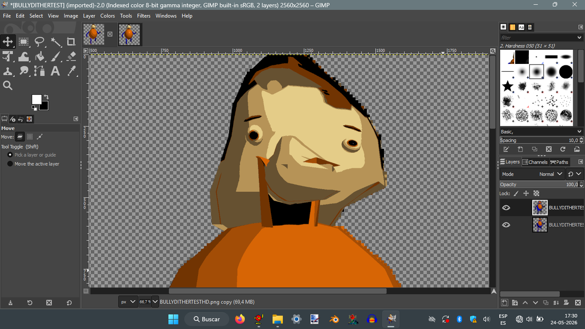Open the brushes dock configuration menu
The image size is (585, 329).
click(x=581, y=27)
